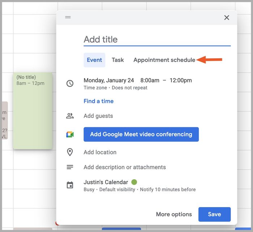The height and width of the screenshot is (232, 253).
Task: Click the guests people icon
Action: [x=70, y=116]
